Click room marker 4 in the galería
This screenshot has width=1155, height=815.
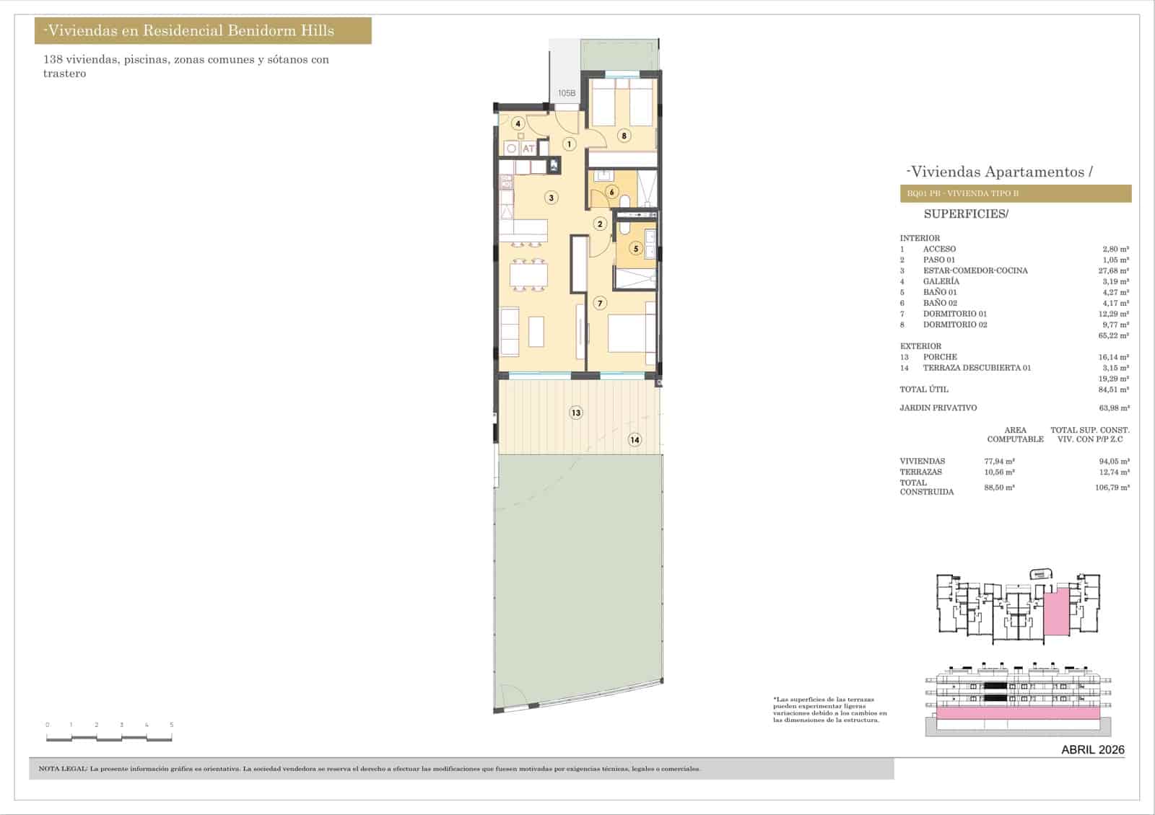tap(518, 123)
